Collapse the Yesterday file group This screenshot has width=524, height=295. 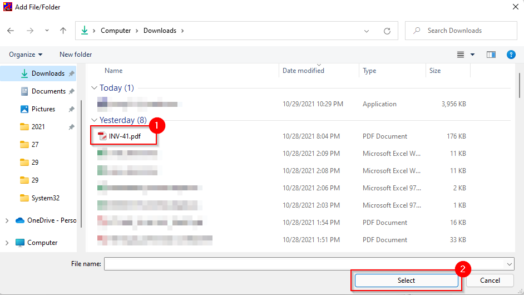pos(94,120)
